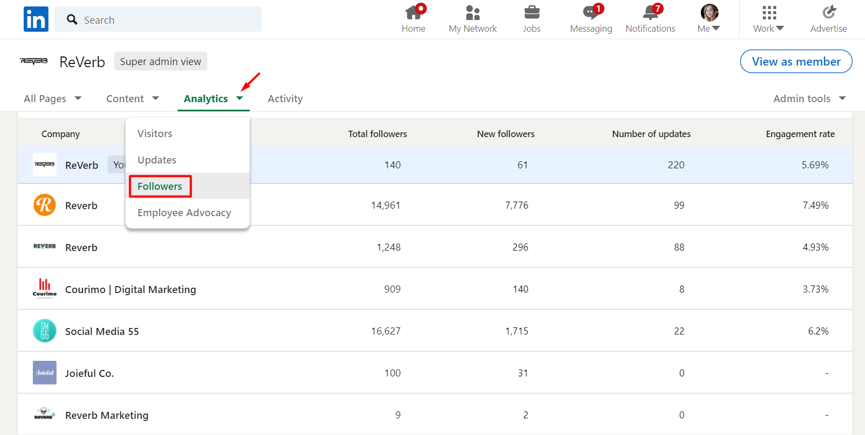Screen dimensions: 865x435
Task: Click the Reverb logo in the 1,248 followers row
Action: click(x=45, y=247)
